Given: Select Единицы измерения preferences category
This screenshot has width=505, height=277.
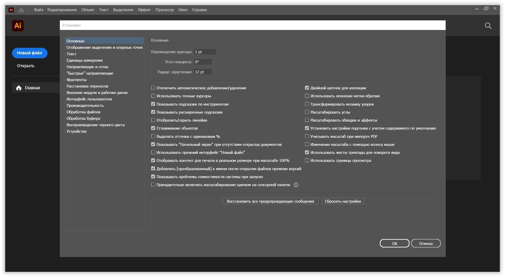Looking at the screenshot, I should [x=85, y=60].
